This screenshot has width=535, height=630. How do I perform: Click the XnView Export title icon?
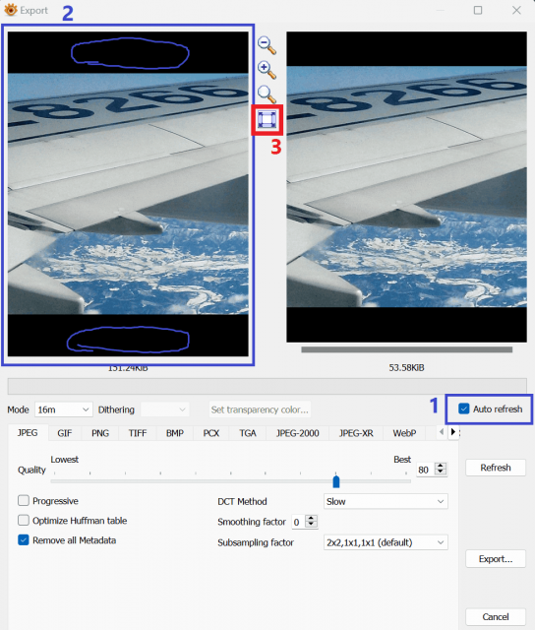[11, 10]
